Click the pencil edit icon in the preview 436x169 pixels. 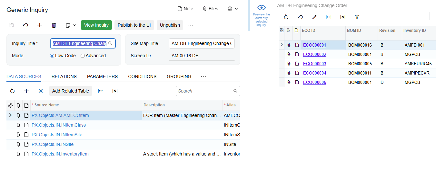click(314, 17)
